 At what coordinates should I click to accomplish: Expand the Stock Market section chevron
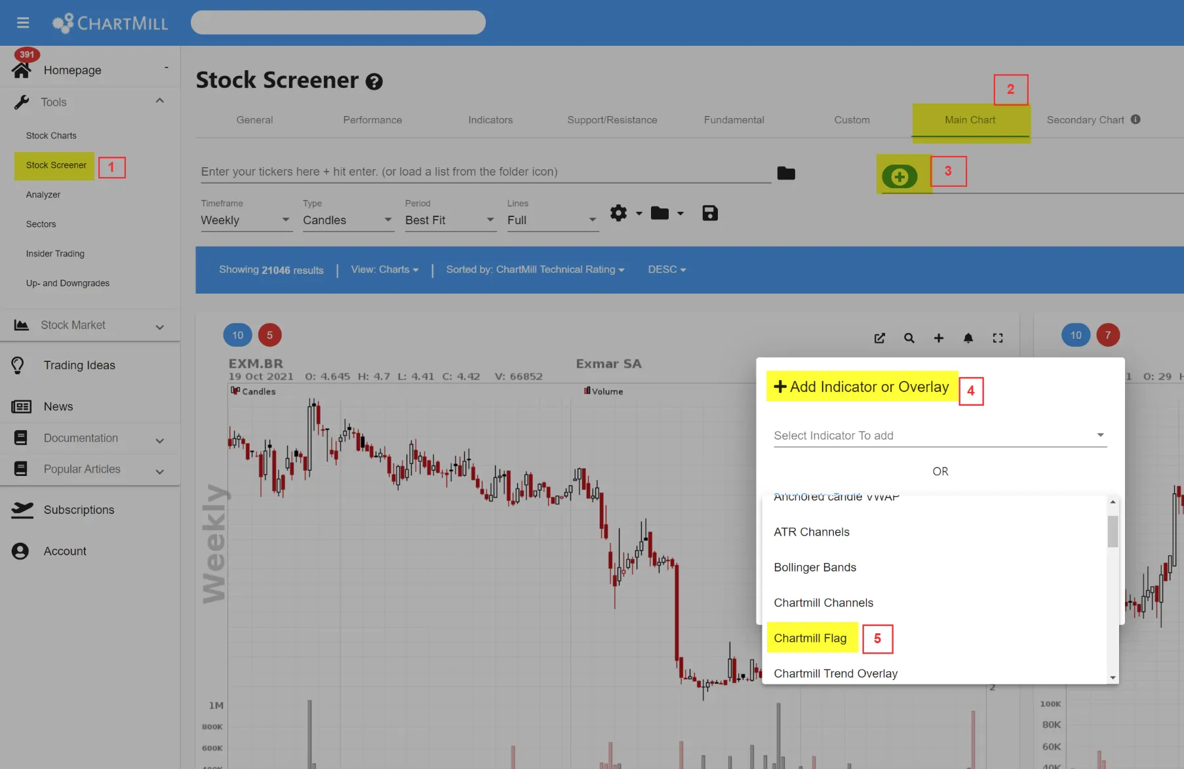159,327
